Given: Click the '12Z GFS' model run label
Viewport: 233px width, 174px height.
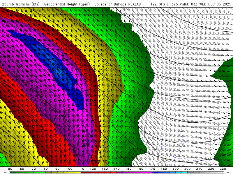Looking at the screenshot, I should coord(158,4).
